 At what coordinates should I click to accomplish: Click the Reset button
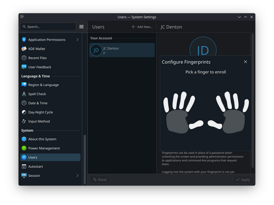click(100, 180)
